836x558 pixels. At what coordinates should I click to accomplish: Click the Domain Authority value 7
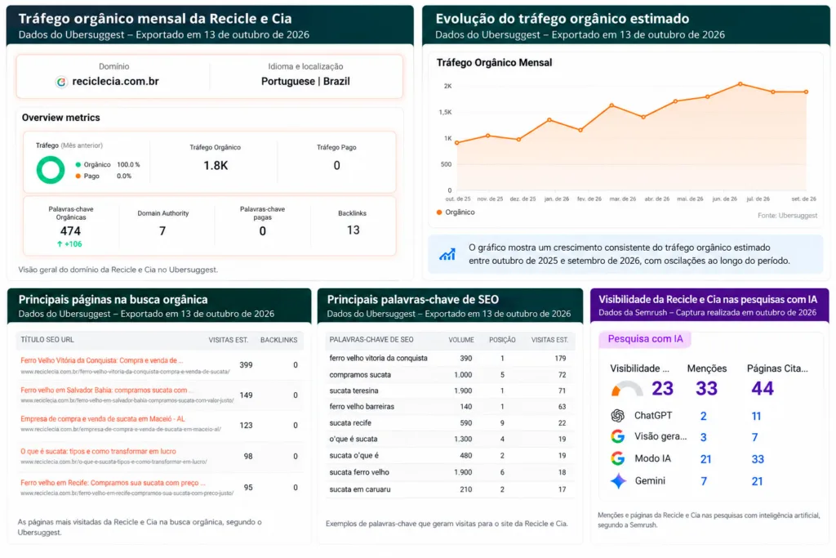pyautogui.click(x=162, y=231)
